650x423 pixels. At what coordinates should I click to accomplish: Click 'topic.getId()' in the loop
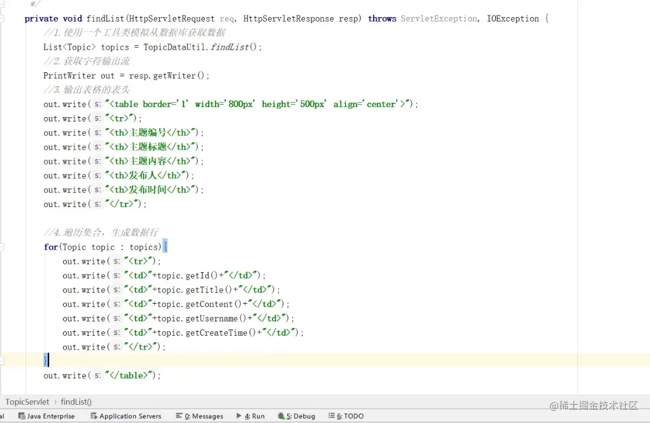(x=187, y=276)
